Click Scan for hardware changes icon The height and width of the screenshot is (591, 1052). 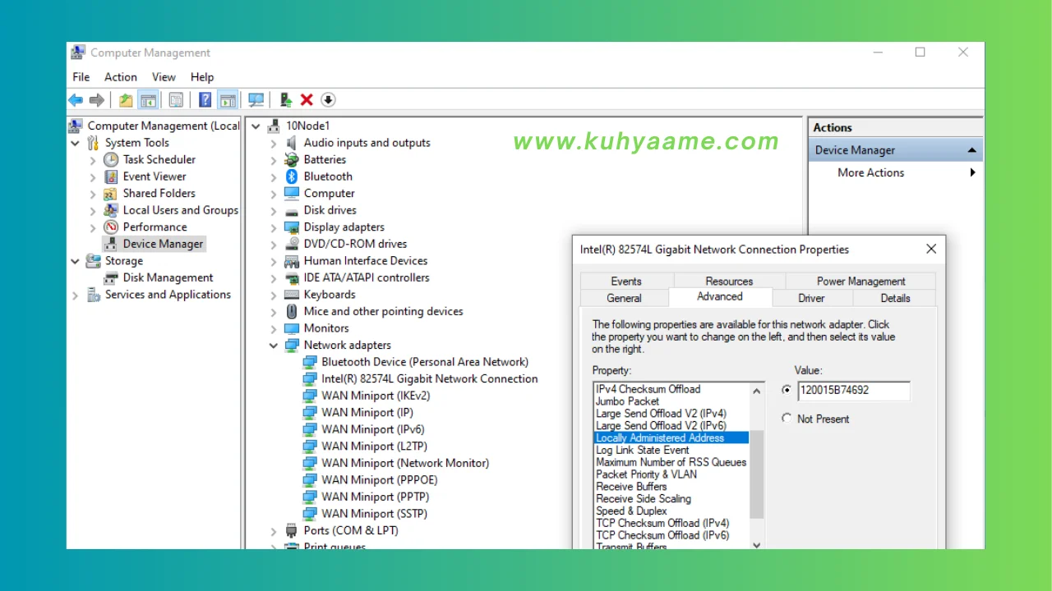[256, 100]
